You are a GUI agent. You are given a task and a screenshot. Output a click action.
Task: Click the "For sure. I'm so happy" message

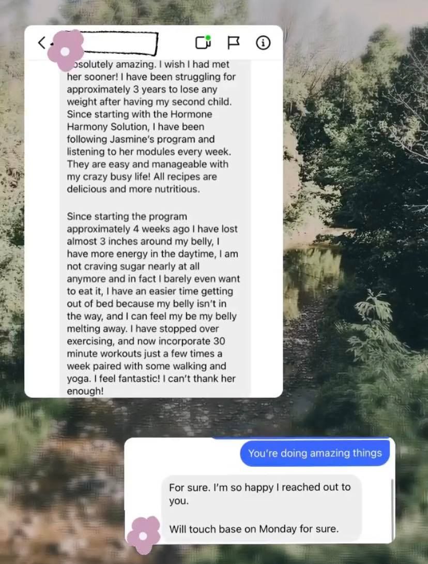coord(259,494)
